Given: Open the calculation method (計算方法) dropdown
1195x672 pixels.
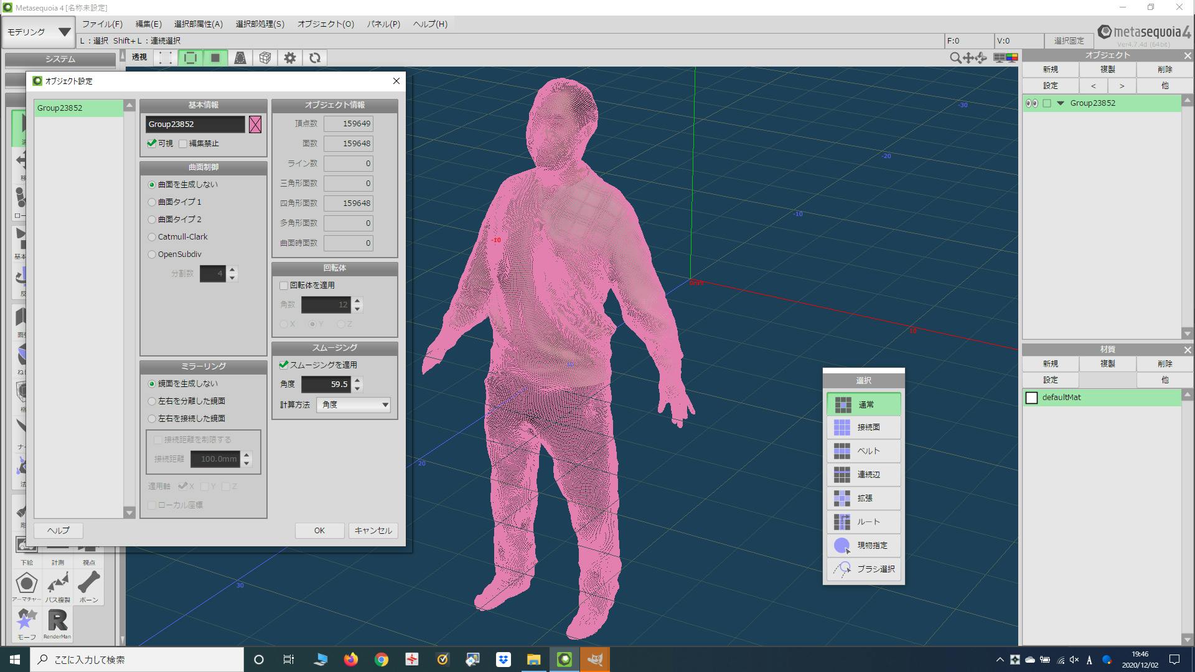Looking at the screenshot, I should click(353, 405).
